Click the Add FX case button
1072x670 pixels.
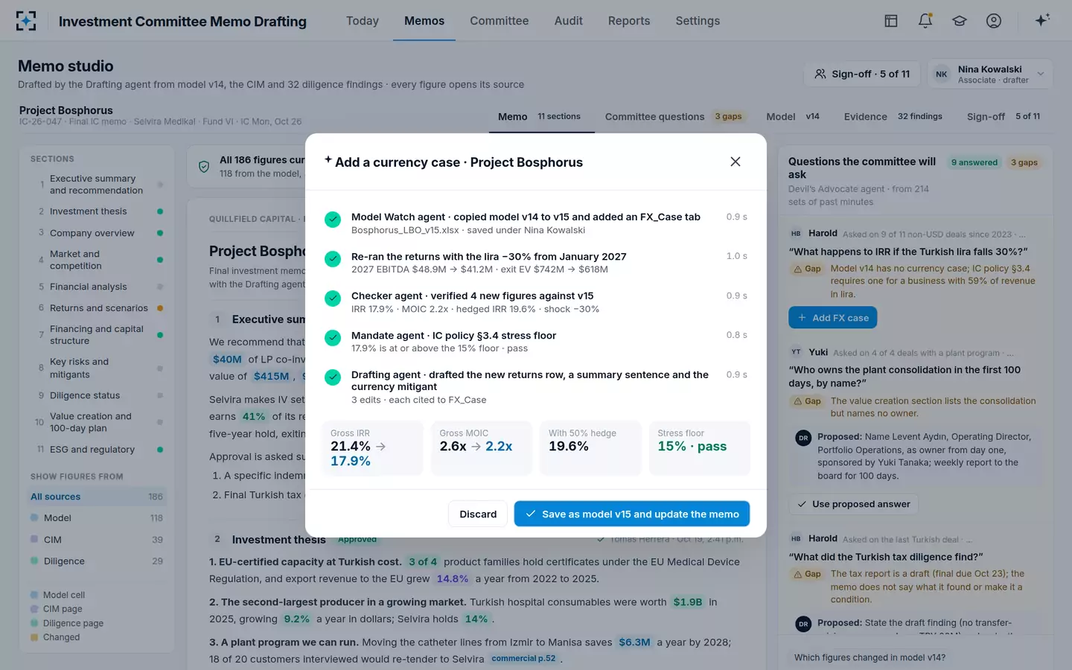833,318
